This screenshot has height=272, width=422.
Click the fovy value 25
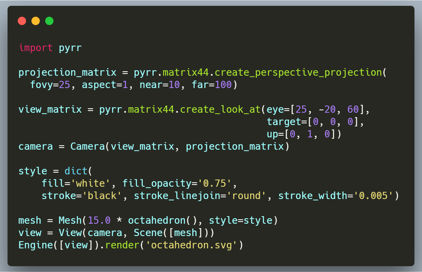pyautogui.click(x=65, y=85)
